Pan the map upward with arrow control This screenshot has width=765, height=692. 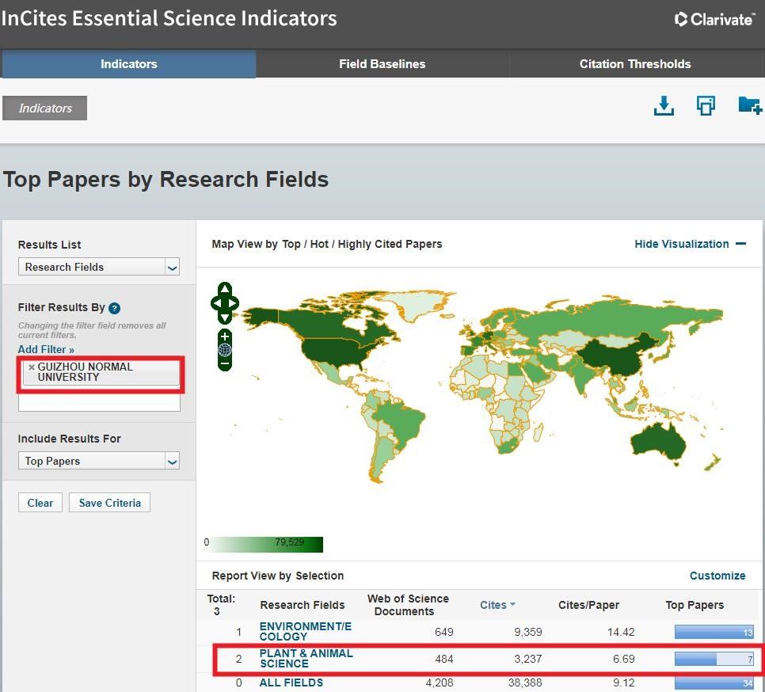225,289
